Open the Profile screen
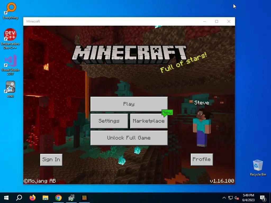 point(202,159)
